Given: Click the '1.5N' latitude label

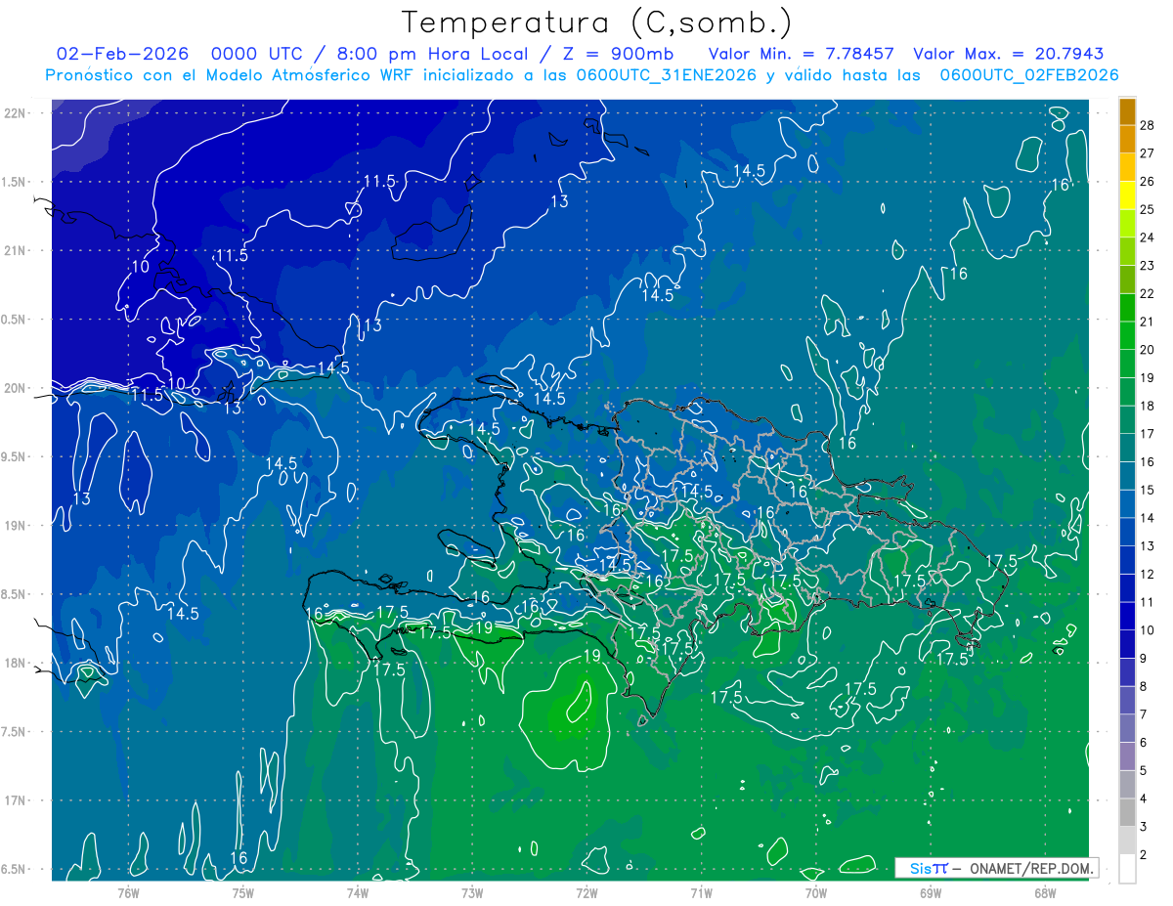Looking at the screenshot, I should [x=14, y=182].
